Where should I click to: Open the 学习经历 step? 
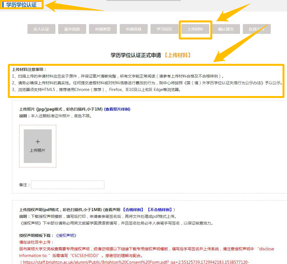pos(164,29)
